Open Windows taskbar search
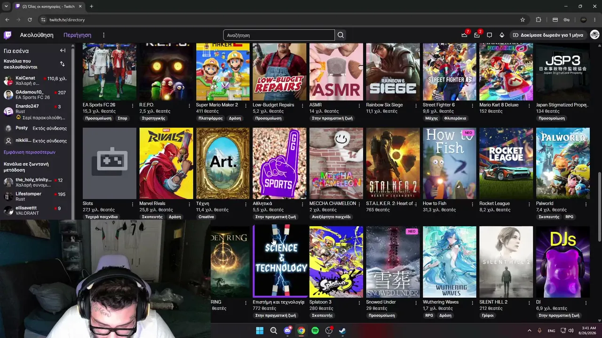This screenshot has height=338, width=602. point(273,330)
